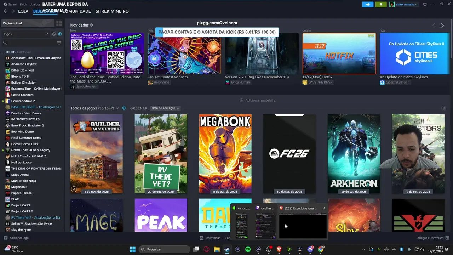453x255 pixels.
Task: Open Opera browser from the taskbar
Action: [206, 249]
